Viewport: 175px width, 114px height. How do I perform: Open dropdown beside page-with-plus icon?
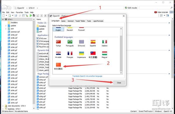pyautogui.click(x=12, y=16)
